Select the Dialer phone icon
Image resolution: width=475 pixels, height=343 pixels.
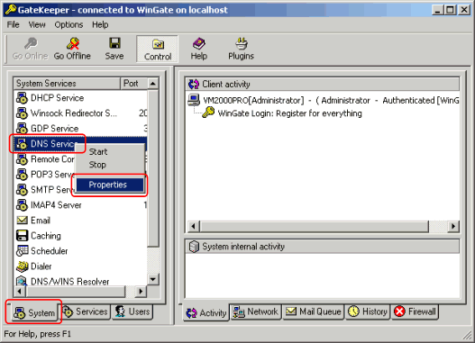tap(22, 266)
